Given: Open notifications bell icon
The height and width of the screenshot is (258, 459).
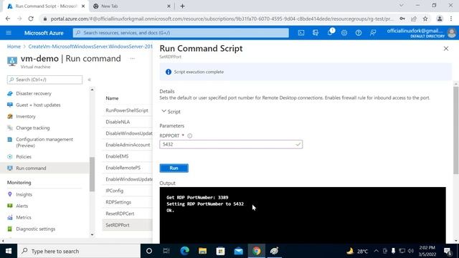Looking at the screenshot, I should pos(330,32).
